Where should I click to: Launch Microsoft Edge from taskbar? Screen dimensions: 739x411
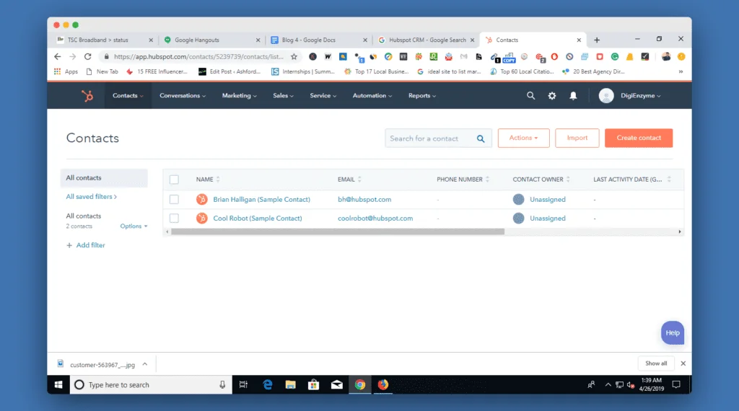[267, 384]
